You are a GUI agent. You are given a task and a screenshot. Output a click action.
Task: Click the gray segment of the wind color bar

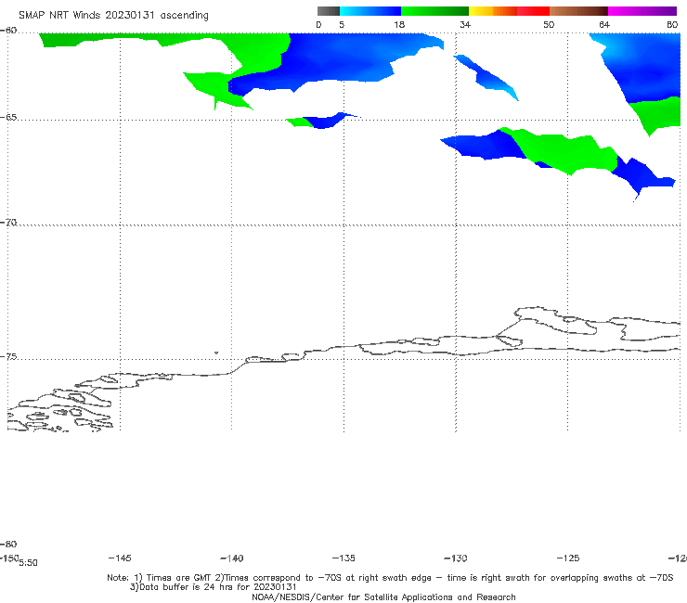[328, 11]
